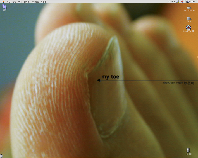
Task: Click the Brood War CD label text
Action: (x=189, y=31)
